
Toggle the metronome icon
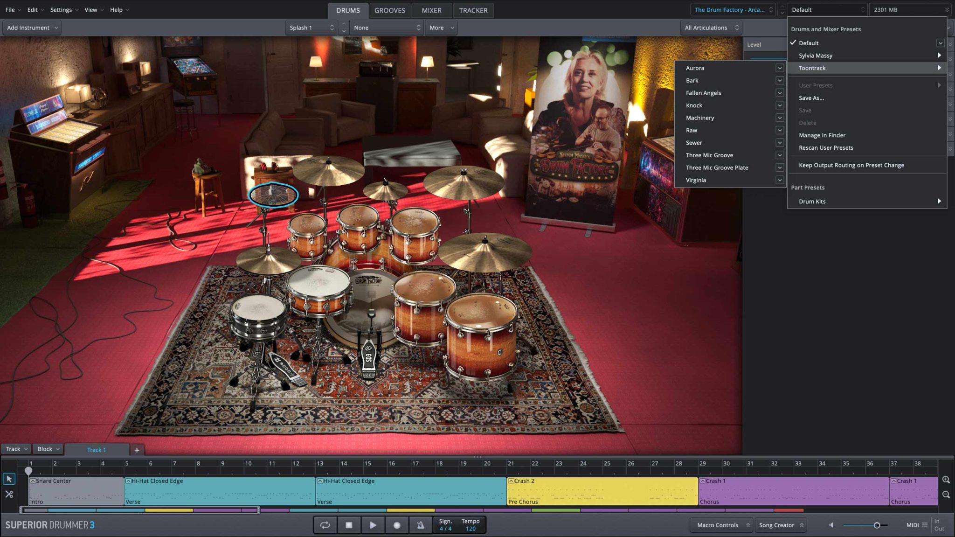coord(421,525)
